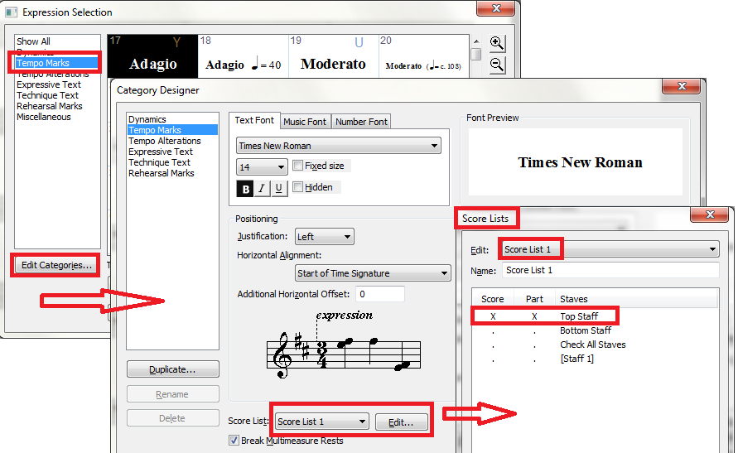Open the Number Font tab
The image size is (738, 453).
(x=361, y=122)
